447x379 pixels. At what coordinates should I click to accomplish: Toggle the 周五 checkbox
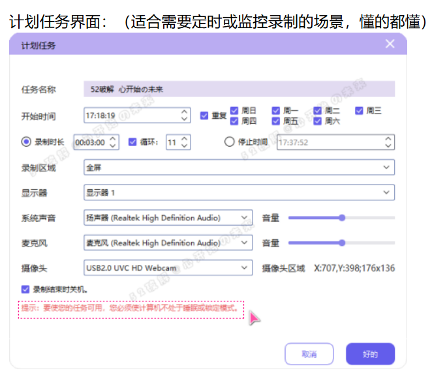click(x=276, y=121)
